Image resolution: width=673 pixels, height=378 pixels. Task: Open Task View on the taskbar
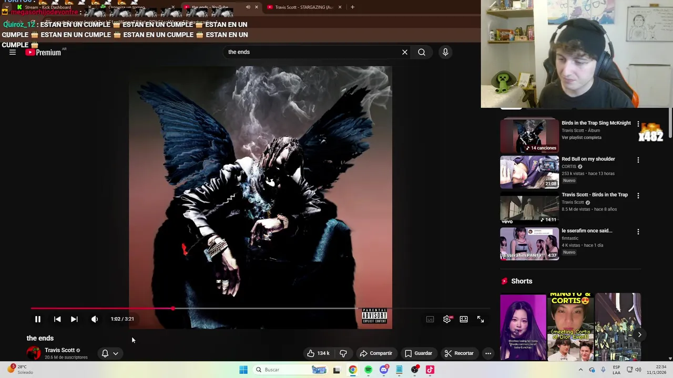coord(336,370)
